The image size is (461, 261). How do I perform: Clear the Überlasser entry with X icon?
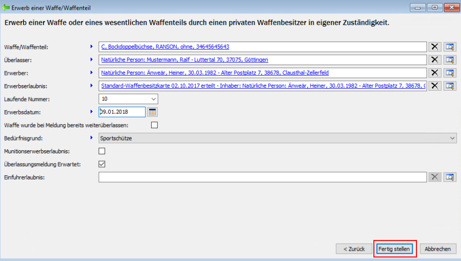[x=434, y=59]
